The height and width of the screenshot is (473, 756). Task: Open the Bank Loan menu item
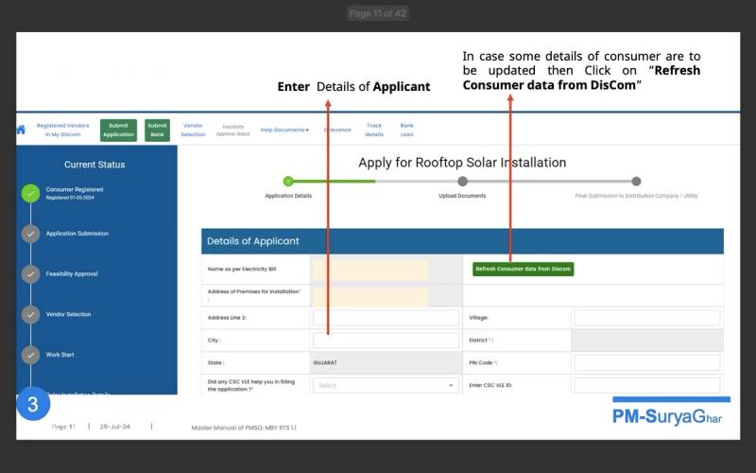coord(406,130)
